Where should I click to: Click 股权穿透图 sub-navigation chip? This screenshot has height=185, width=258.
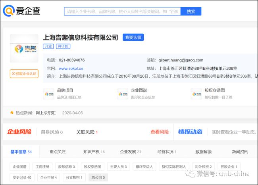pos(92,167)
